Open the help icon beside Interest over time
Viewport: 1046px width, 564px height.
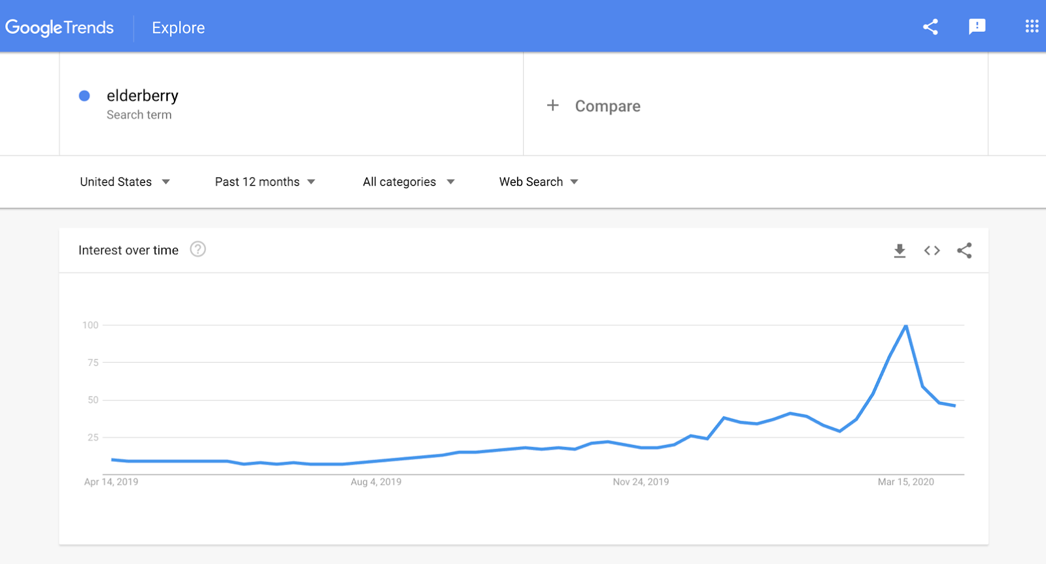pos(197,249)
